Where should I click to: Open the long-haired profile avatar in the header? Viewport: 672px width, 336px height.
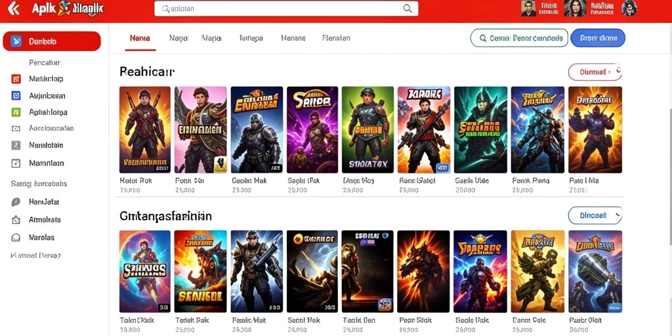575,8
